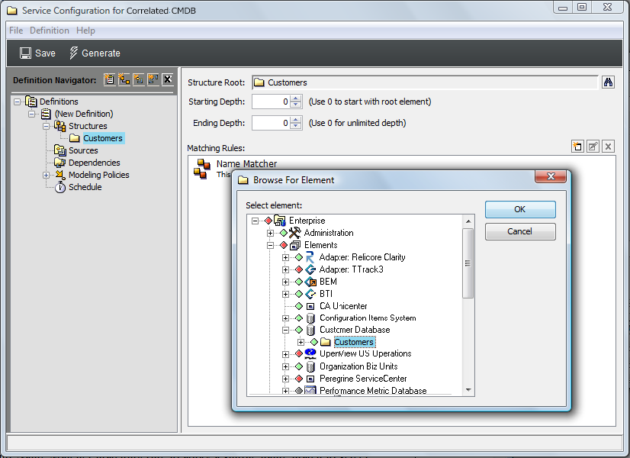Click the Modeling Policies arrow icon

click(x=59, y=175)
